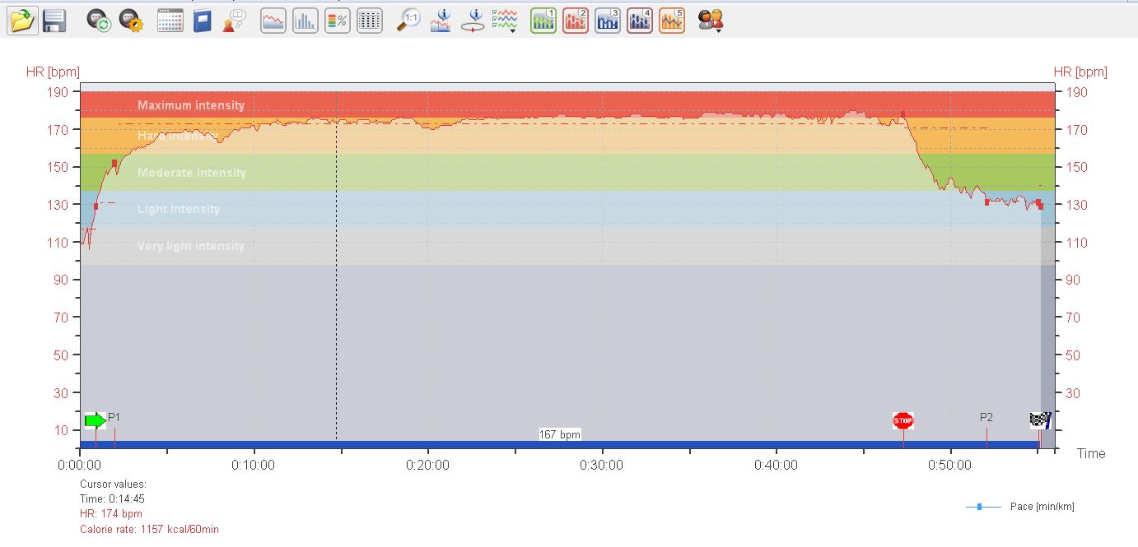Select blue chart preset 3
Image resolution: width=1138 pixels, height=547 pixels.
[608, 21]
